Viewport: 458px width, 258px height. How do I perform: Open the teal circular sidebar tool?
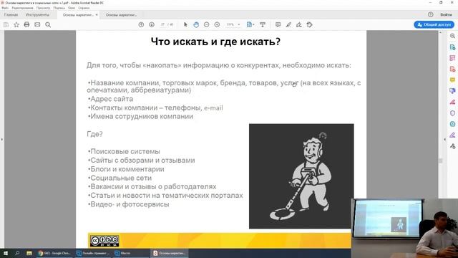[452, 124]
